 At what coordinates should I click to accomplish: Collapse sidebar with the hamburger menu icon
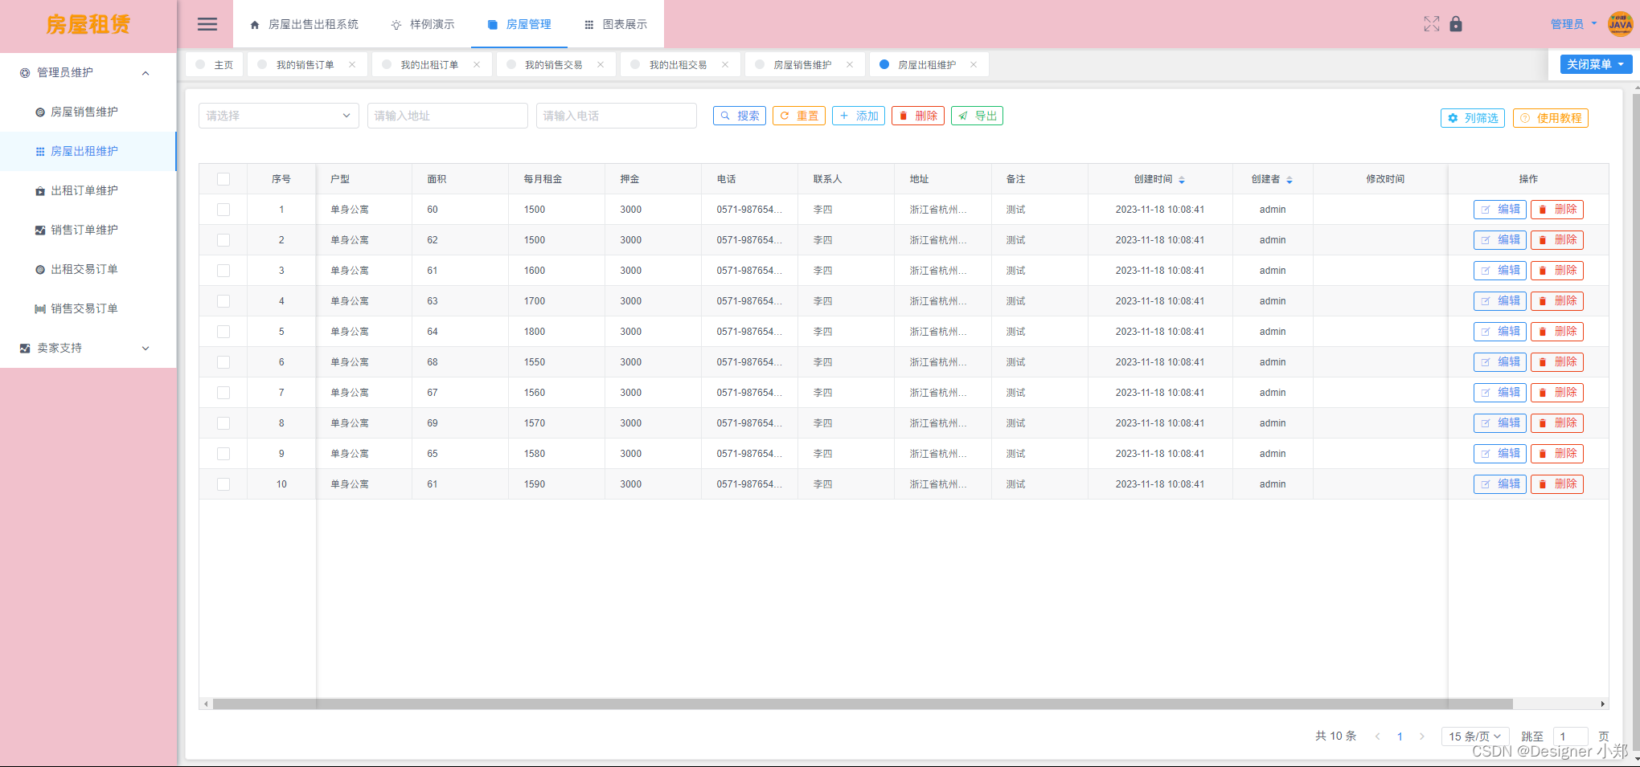[x=207, y=24]
